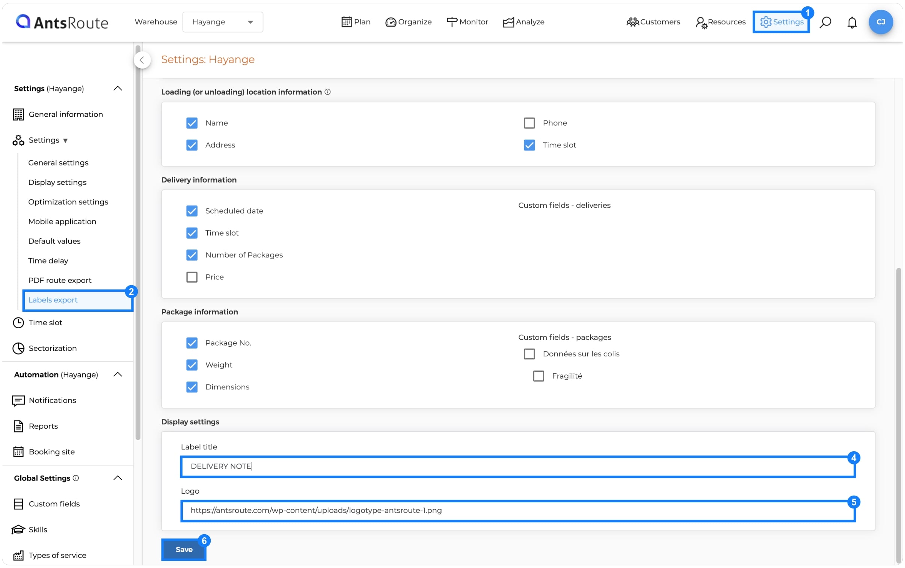Viewport: 905px width, 568px height.
Task: Click the Reports document icon
Action: coord(18,426)
